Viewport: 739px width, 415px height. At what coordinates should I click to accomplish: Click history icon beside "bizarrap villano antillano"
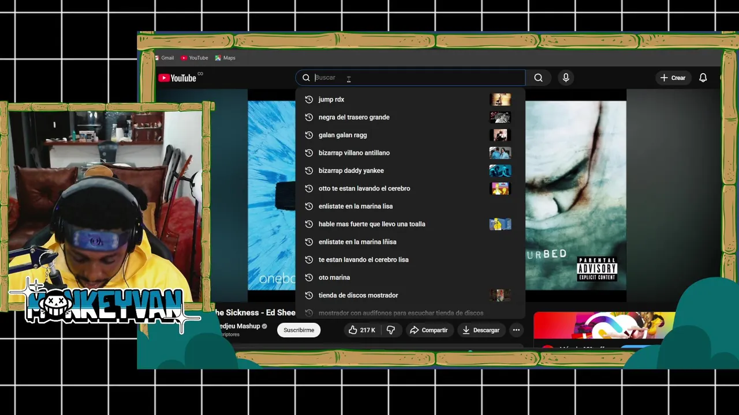pos(309,153)
